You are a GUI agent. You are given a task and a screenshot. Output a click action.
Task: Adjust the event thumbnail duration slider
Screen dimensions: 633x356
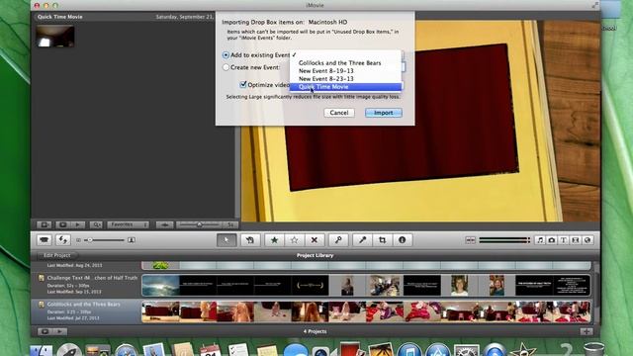point(199,224)
